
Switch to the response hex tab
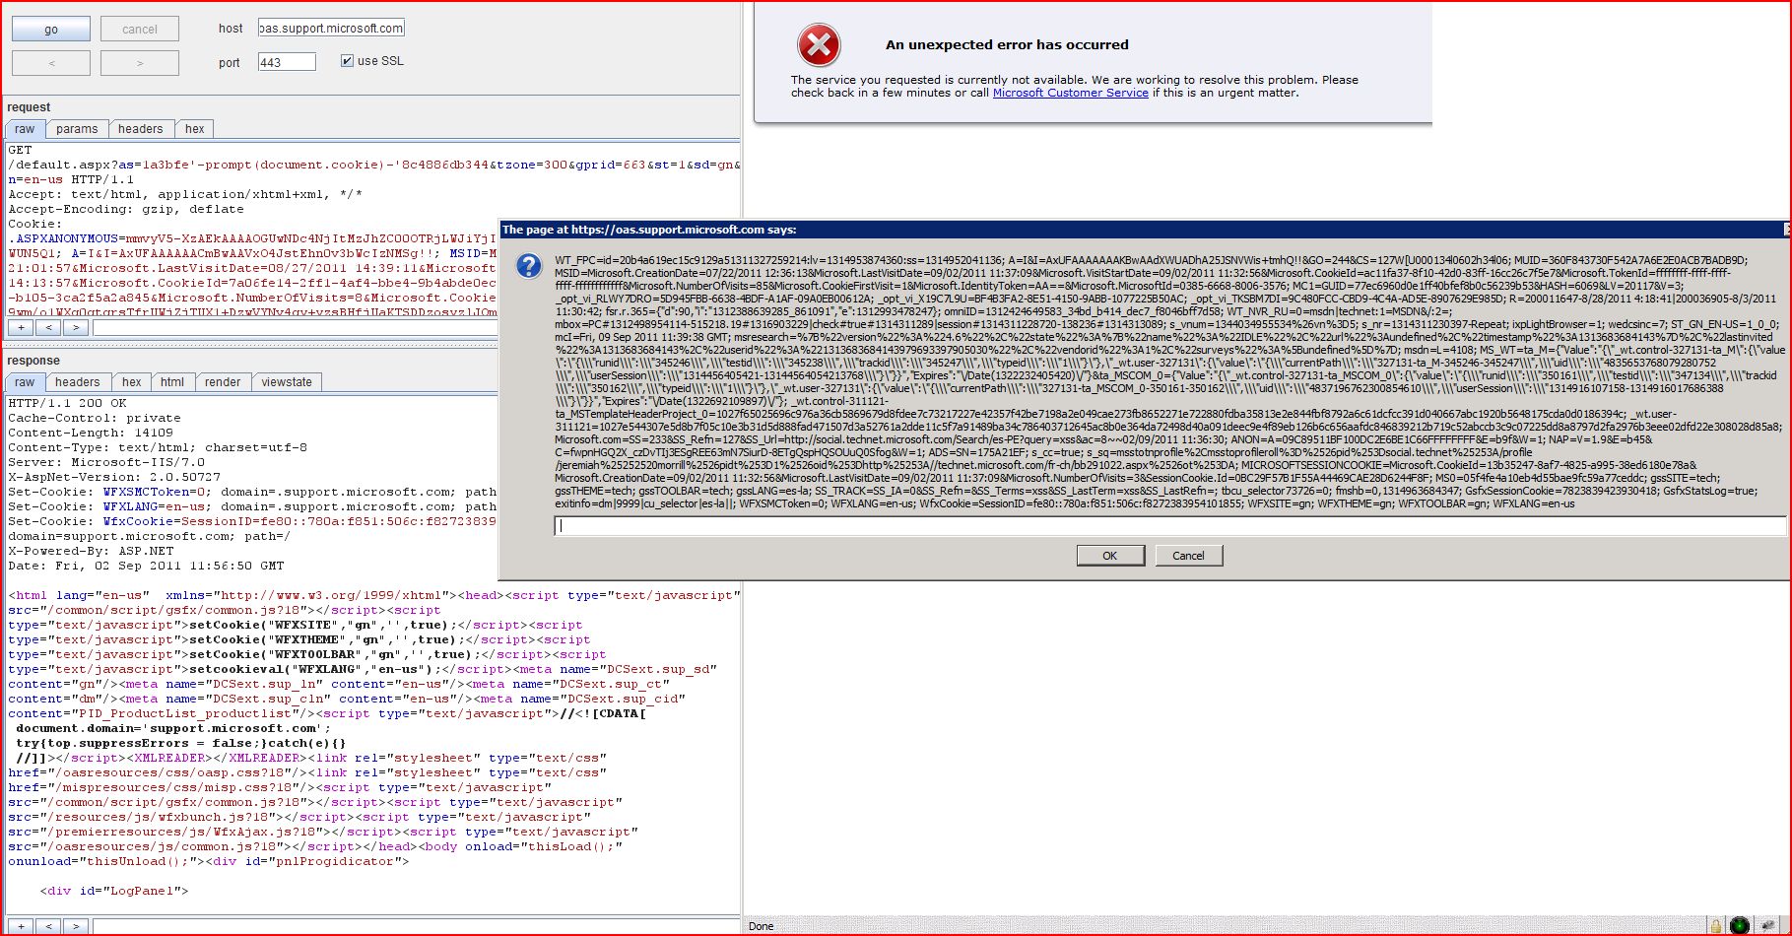[x=132, y=382]
